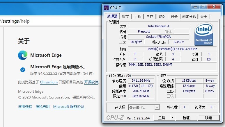Click the 90 纳米 process value
This screenshot has height=127, width=225.
pyautogui.click(x=136, y=42)
